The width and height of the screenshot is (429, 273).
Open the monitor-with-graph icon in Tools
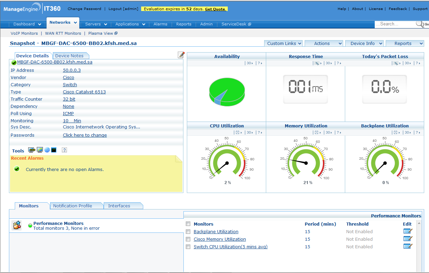pyautogui.click(x=39, y=150)
